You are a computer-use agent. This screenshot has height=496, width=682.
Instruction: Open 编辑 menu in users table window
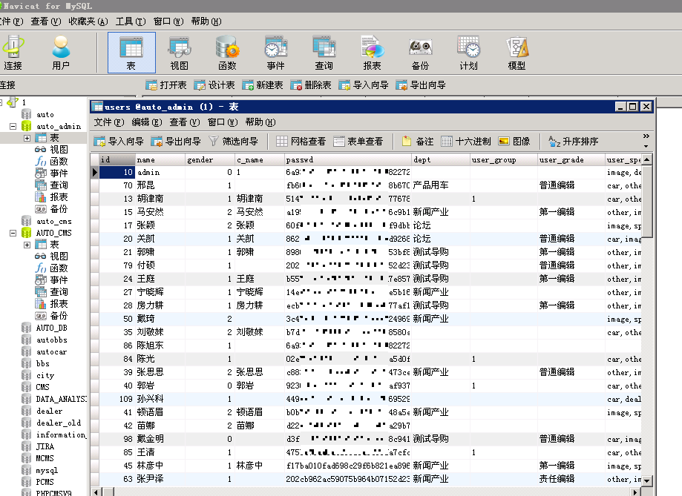click(147, 122)
